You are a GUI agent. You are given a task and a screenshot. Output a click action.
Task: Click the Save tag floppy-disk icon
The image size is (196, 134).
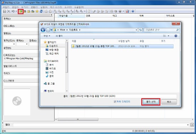(x=5, y=11)
